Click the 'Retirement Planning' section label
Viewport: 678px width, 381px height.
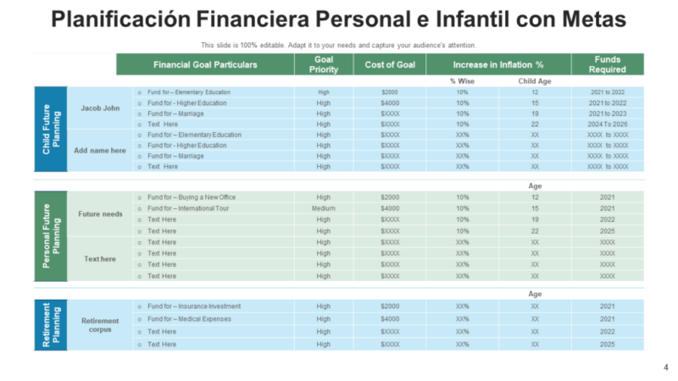point(51,324)
